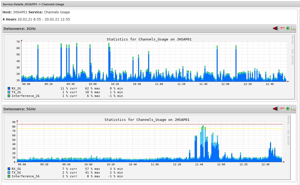Click the green plus icon for 5GHz datasource
300x185 pixels.
288,109
